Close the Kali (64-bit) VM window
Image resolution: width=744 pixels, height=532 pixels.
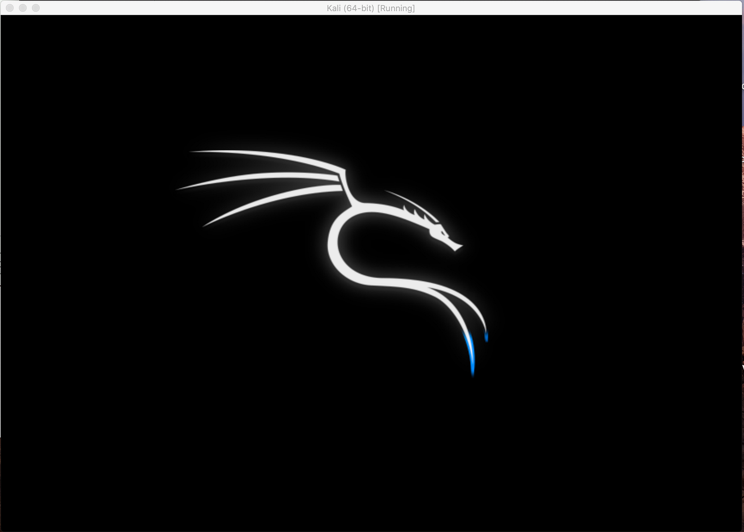click(x=10, y=8)
